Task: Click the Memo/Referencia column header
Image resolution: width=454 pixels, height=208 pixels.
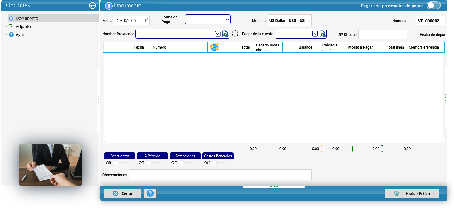Action: [x=425, y=47]
